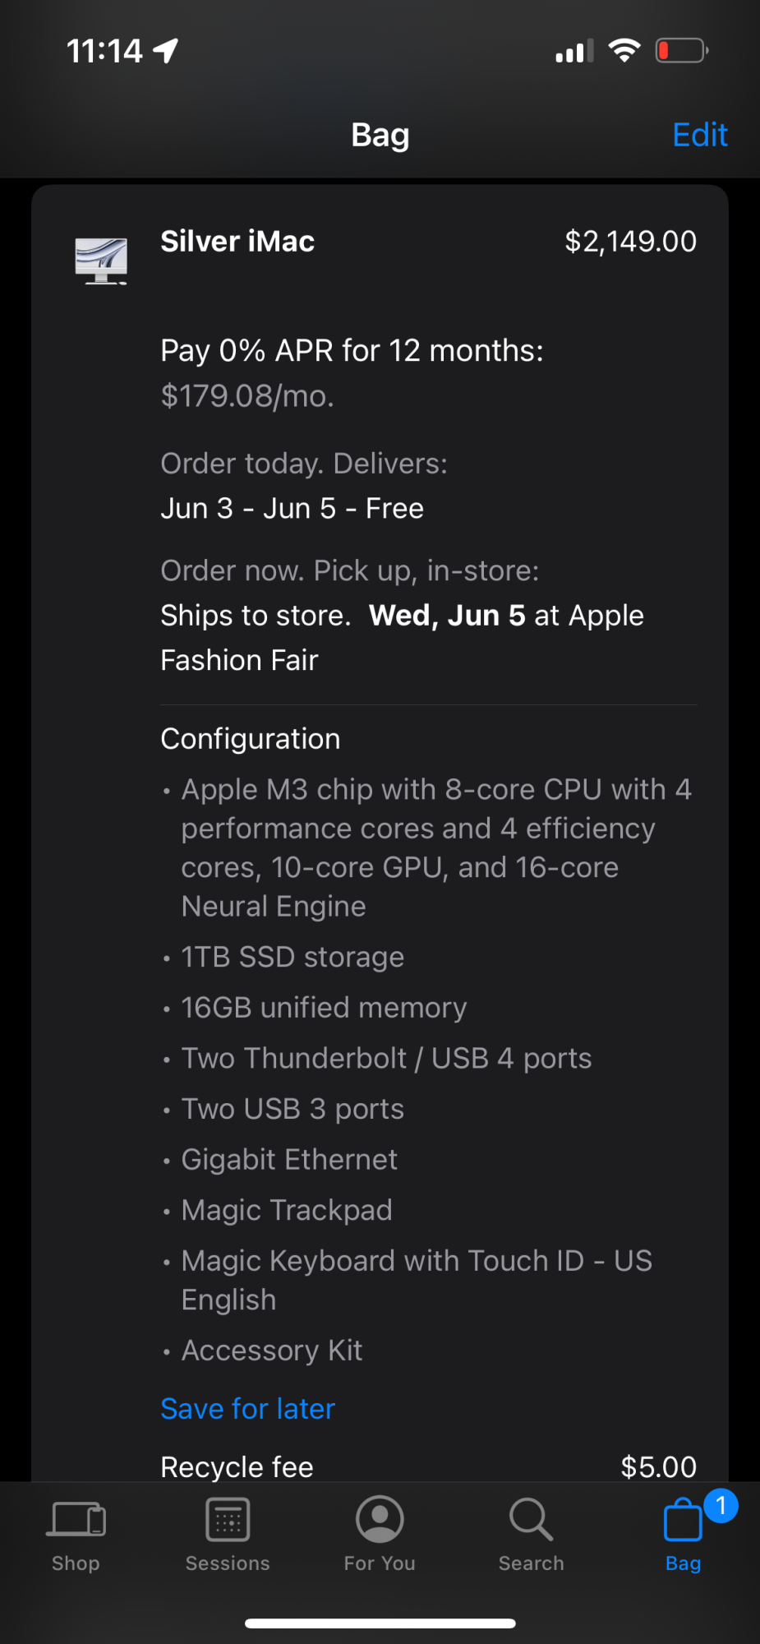Viewport: 760px width, 1644px height.
Task: Open the Sessions calendar icon
Action: click(228, 1519)
